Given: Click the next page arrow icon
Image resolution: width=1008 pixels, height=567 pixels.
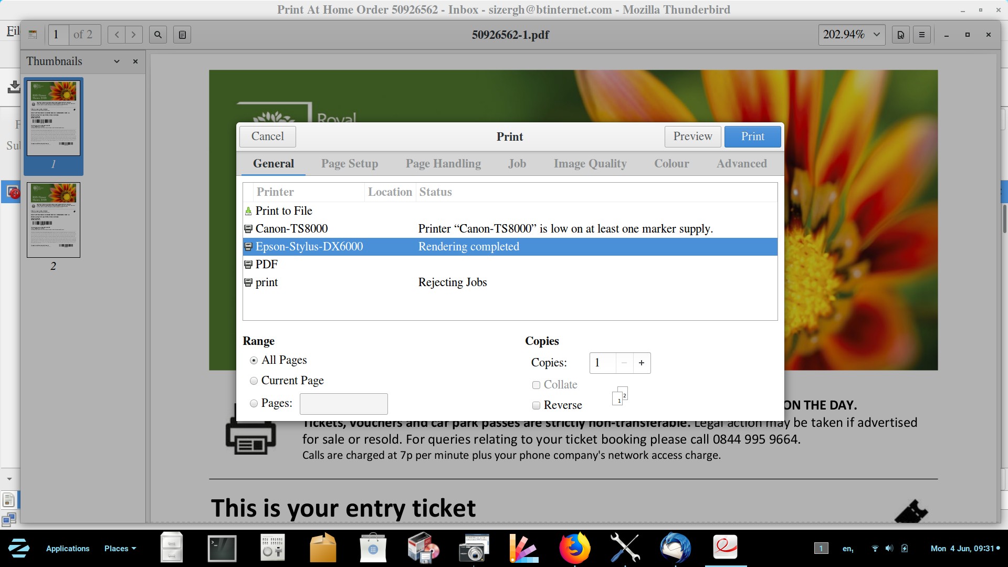Looking at the screenshot, I should (134, 35).
